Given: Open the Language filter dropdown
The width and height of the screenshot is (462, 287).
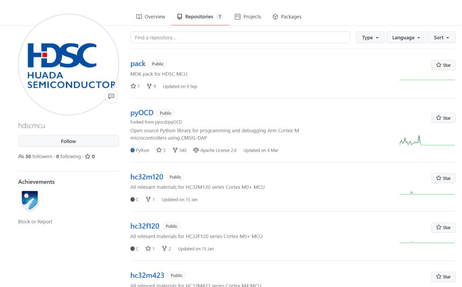Looking at the screenshot, I should 406,37.
